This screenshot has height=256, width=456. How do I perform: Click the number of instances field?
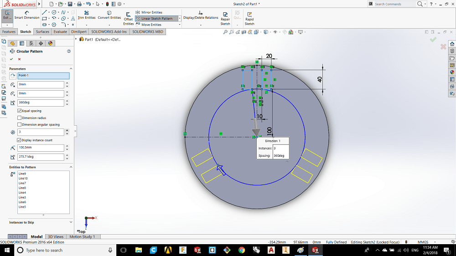(41, 132)
